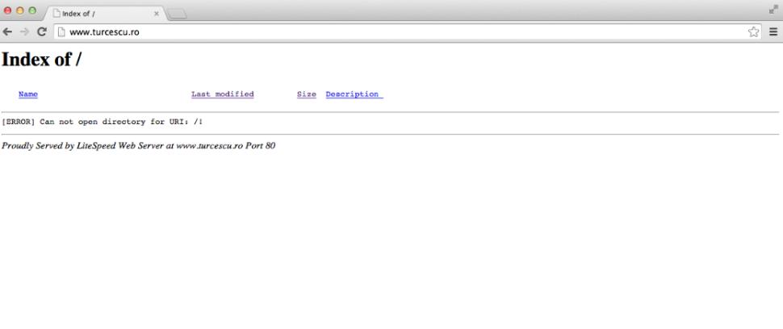This screenshot has width=783, height=329.
Task: Click the green window zoom button
Action: [x=34, y=13]
